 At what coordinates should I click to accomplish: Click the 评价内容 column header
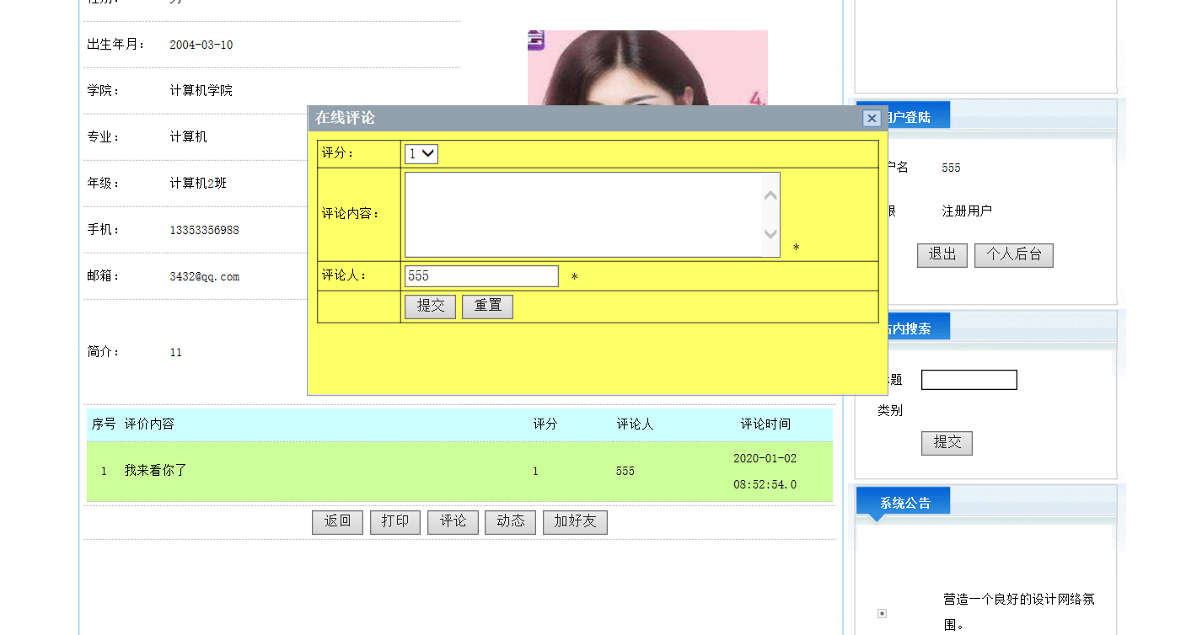pyautogui.click(x=149, y=424)
